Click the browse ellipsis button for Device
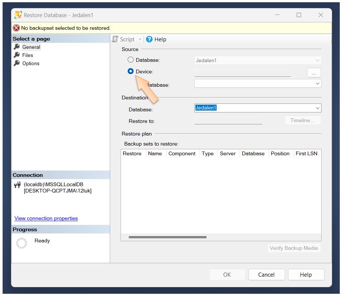This screenshot has height=296, width=342. pyautogui.click(x=314, y=73)
